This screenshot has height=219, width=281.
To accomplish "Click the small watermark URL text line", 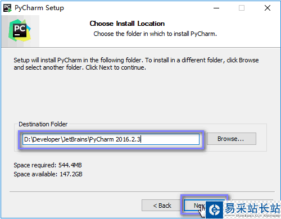I will [x=257, y=216].
